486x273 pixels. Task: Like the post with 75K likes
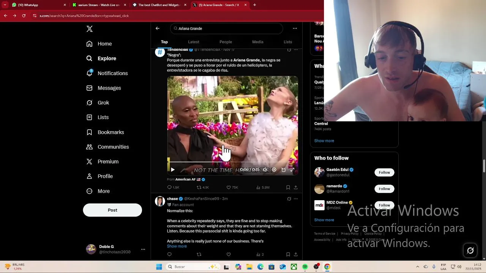click(x=232, y=187)
